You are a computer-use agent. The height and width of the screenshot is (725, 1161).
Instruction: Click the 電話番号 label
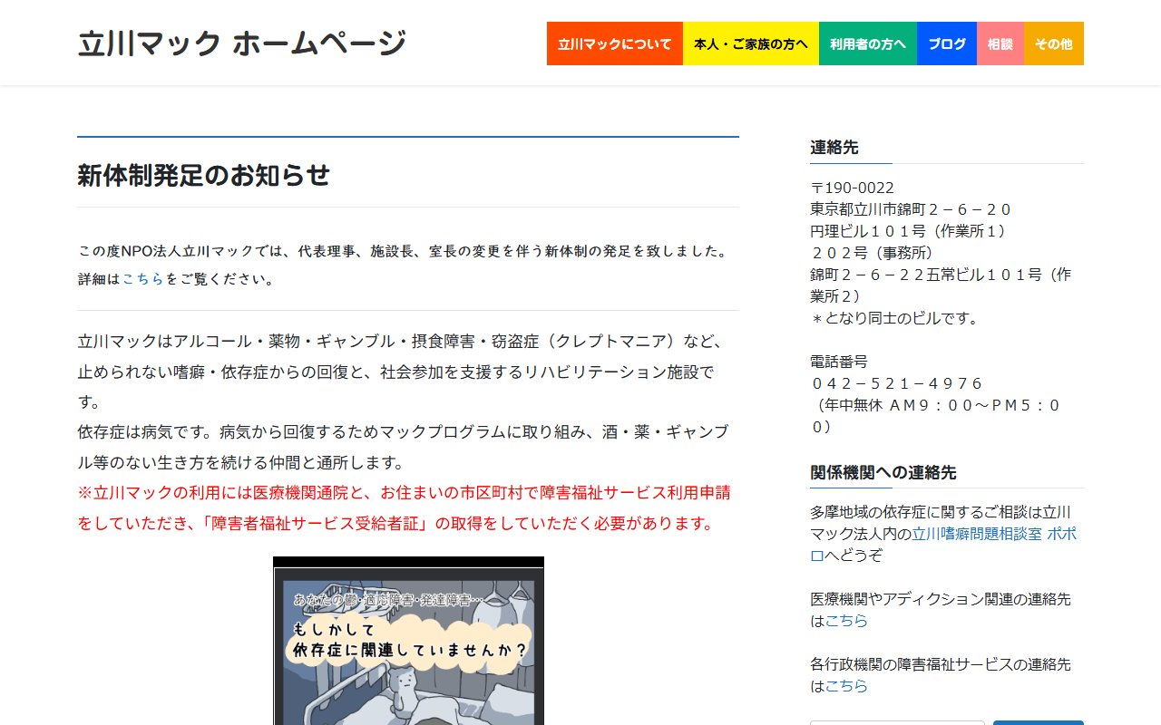[839, 362]
